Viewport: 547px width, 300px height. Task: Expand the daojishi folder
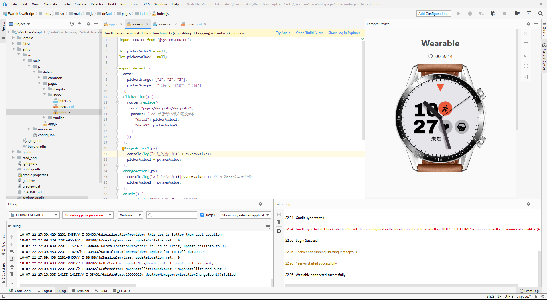click(44, 89)
